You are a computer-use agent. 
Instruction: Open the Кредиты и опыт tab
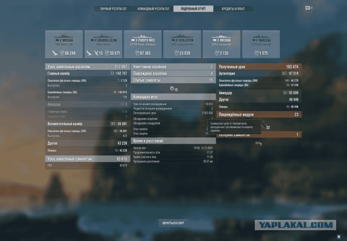pos(233,9)
